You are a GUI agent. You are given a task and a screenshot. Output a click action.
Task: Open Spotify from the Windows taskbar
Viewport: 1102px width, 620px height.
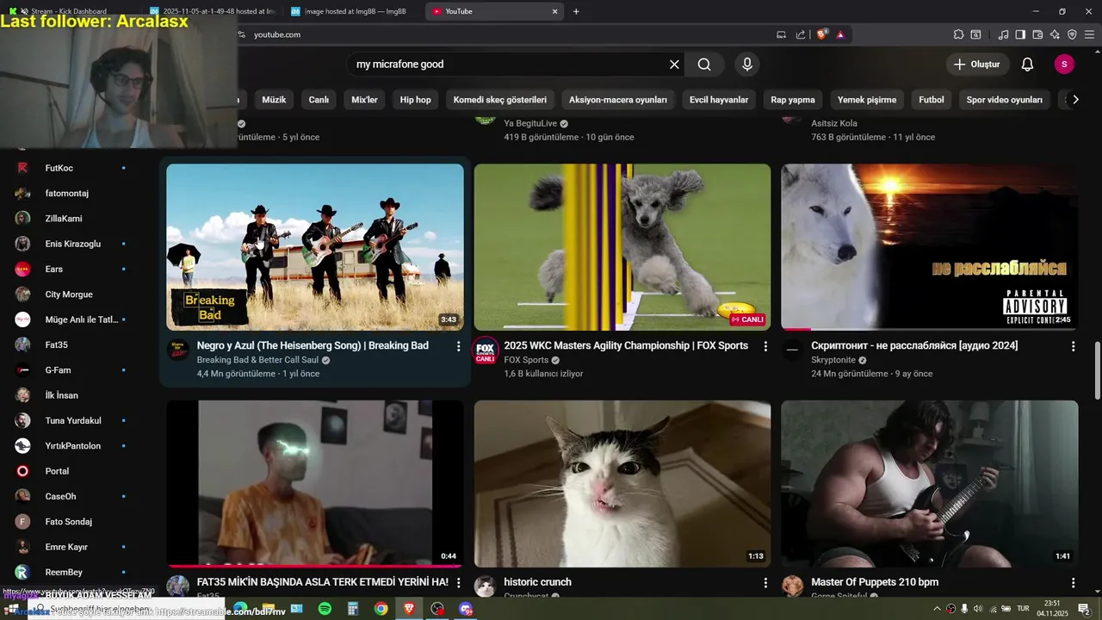click(x=325, y=609)
